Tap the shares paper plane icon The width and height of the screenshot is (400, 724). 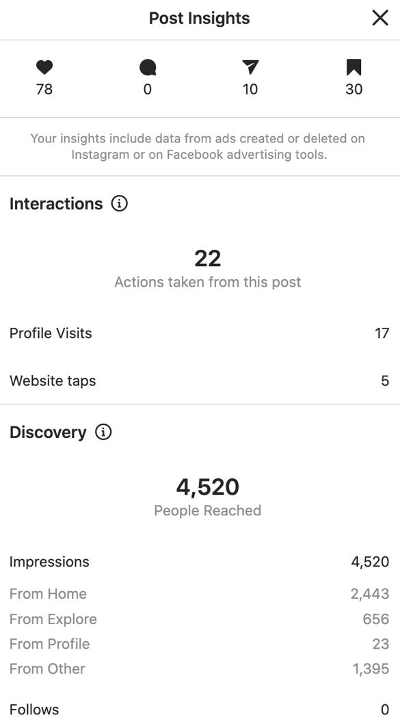click(250, 68)
